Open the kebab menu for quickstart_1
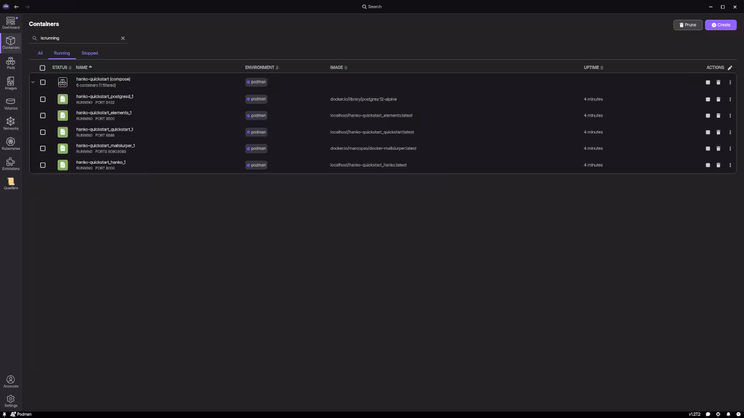 click(730, 132)
